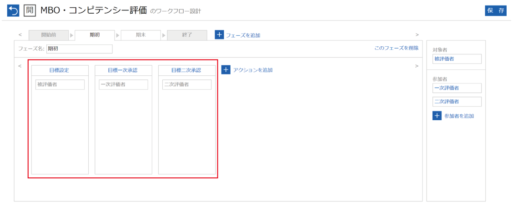Select 被評価者 field under 対象者
Viewport: 513px width, 210px height.
(x=457, y=59)
